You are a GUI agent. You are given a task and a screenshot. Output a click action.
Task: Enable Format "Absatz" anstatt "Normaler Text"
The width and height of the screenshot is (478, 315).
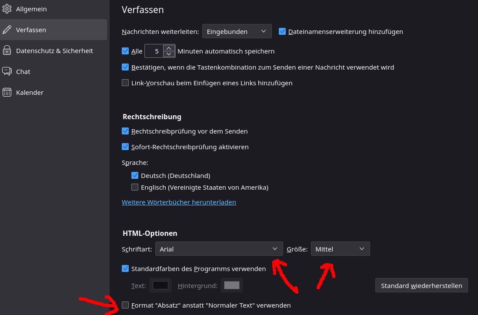pos(125,305)
